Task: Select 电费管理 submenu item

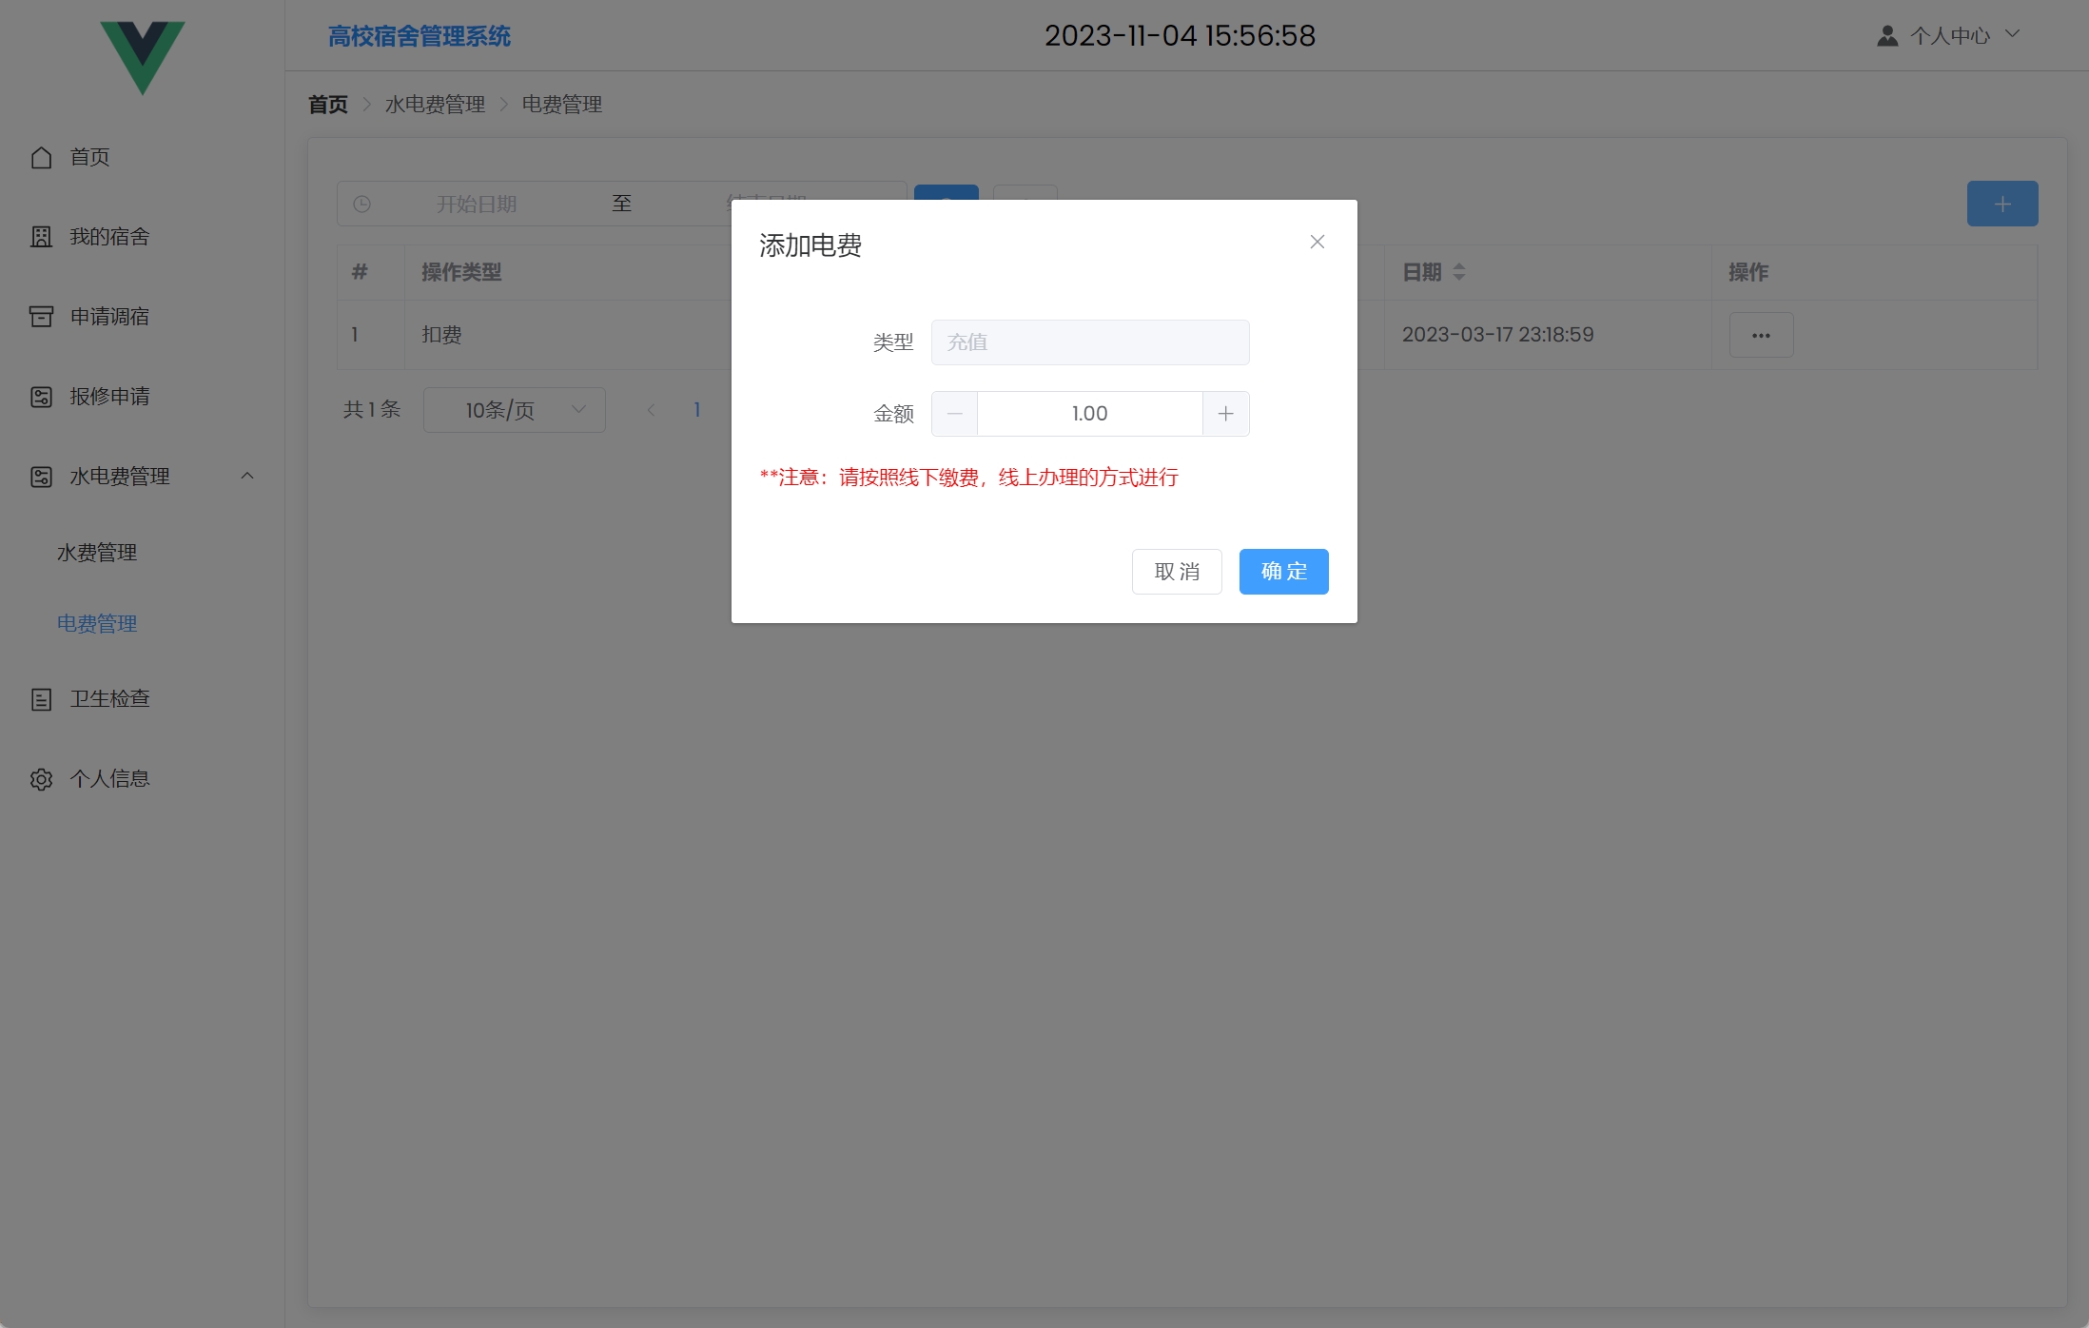Action: coord(97,624)
